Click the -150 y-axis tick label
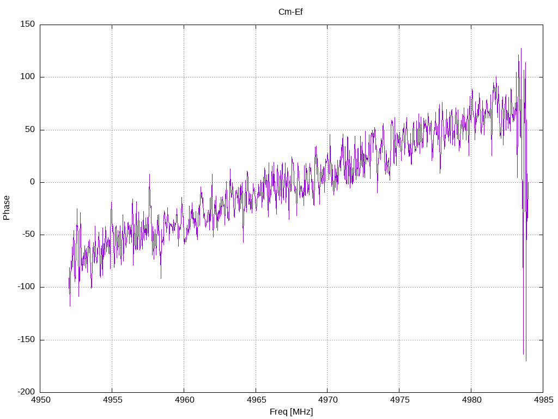Screen dimensions: 558x419 pyautogui.click(x=26, y=339)
